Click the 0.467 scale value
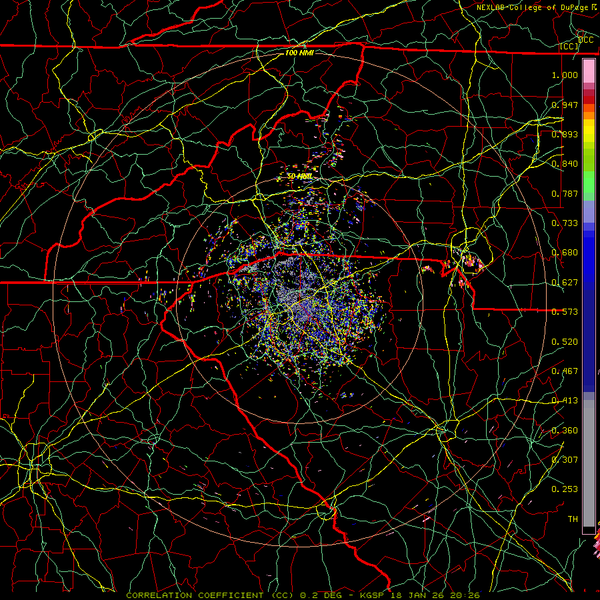 [565, 371]
